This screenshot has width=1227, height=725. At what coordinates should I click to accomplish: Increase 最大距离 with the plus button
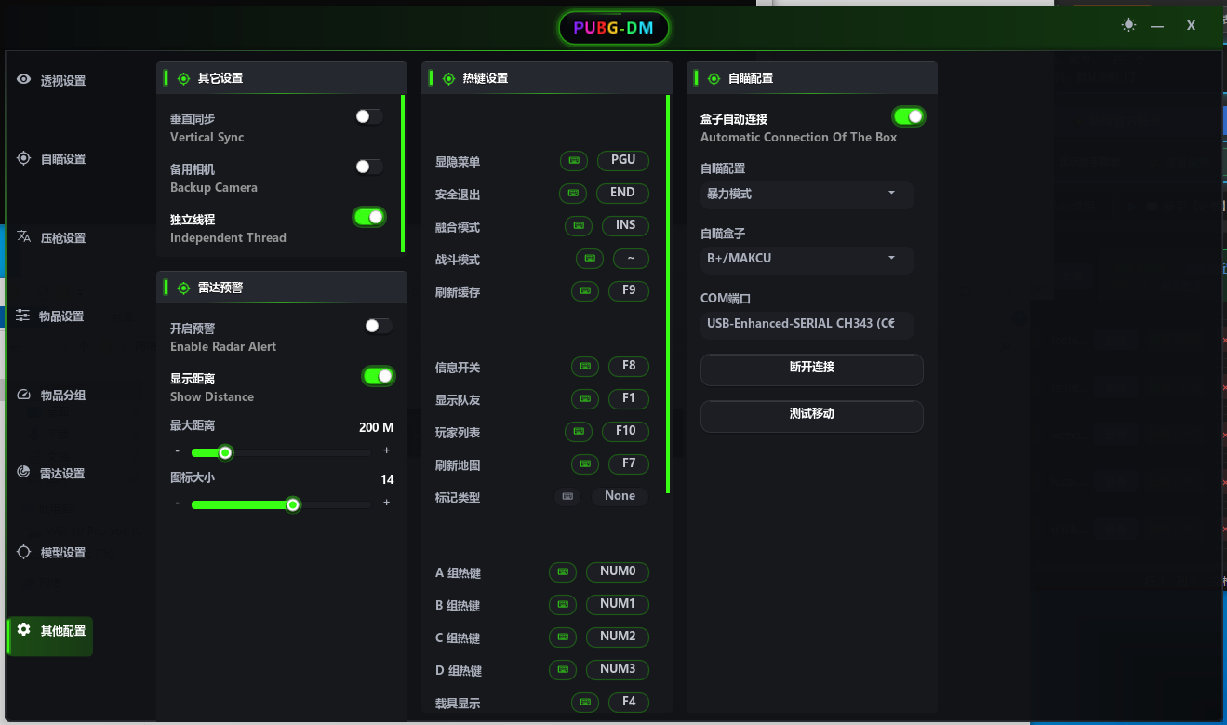(387, 451)
